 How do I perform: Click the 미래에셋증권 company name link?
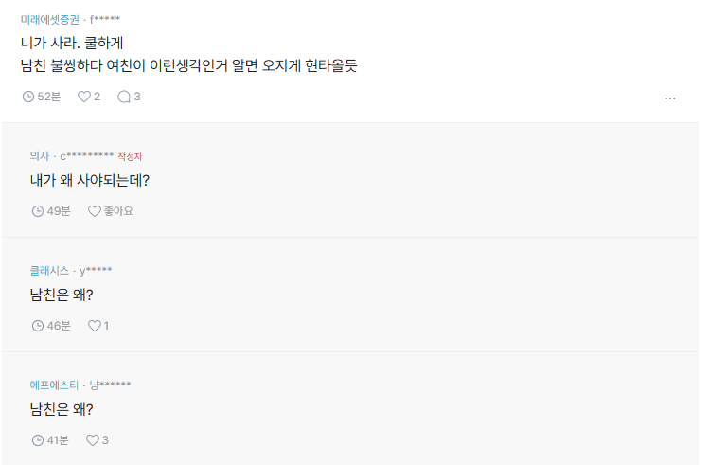pyautogui.click(x=50, y=19)
